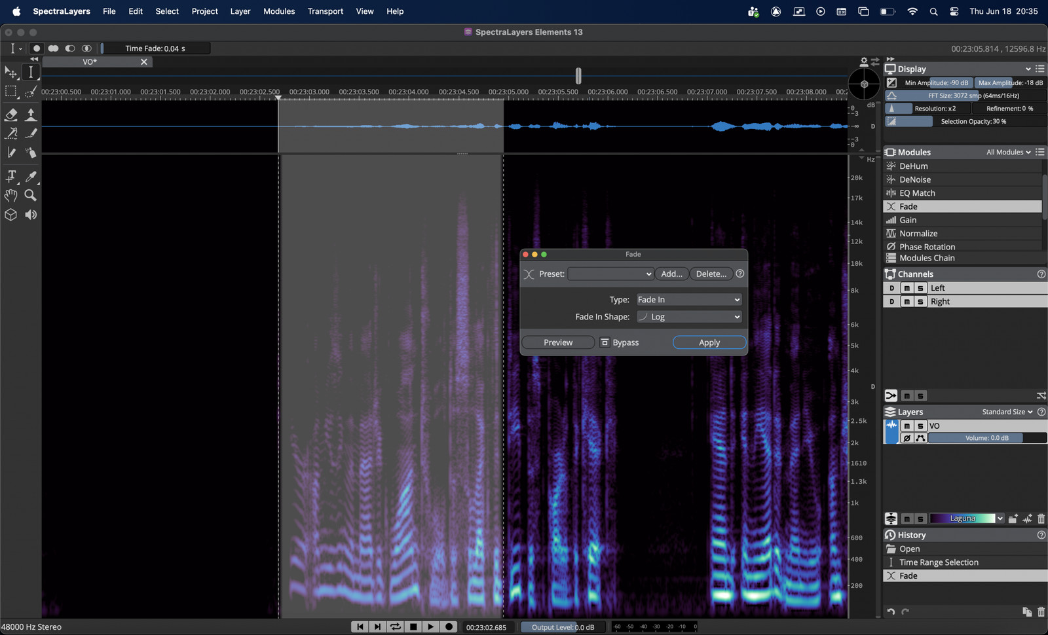Open the Standard Size layers dropdown
The width and height of the screenshot is (1048, 635).
[x=1007, y=412]
